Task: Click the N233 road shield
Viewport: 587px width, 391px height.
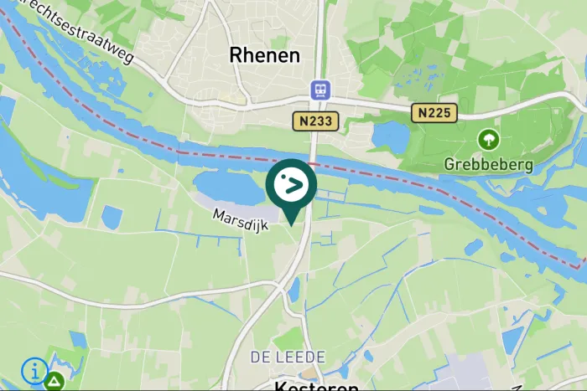Action: click(x=315, y=121)
